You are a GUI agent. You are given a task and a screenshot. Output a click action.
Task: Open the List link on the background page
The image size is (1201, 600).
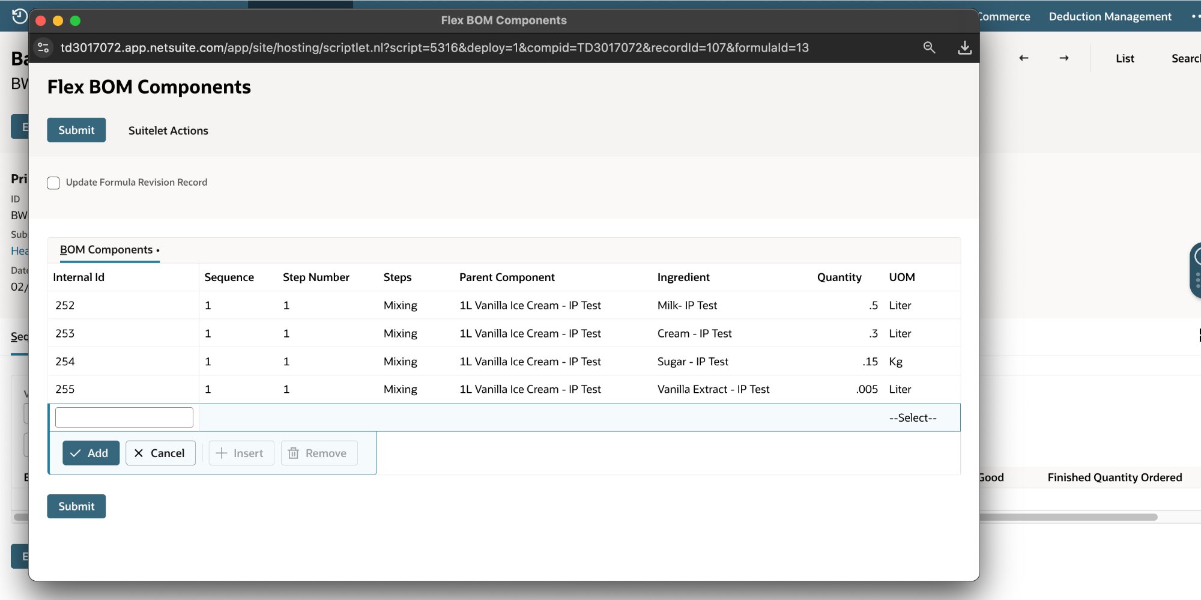pyautogui.click(x=1125, y=58)
